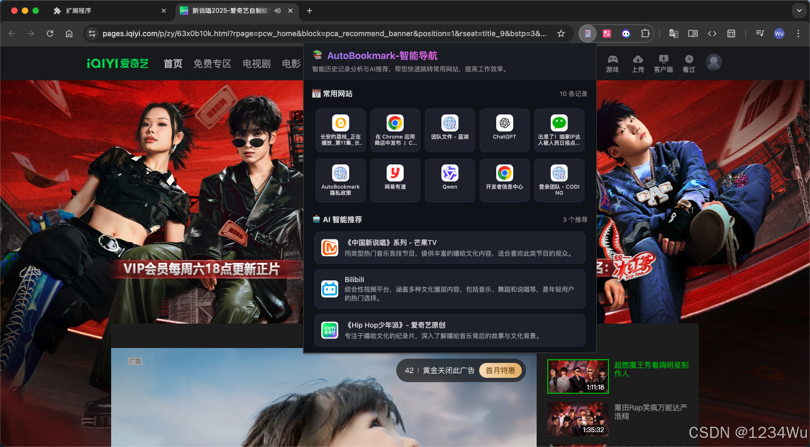810x447 pixels.
Task: Open the Bilibili AI recommendation
Action: (x=450, y=289)
